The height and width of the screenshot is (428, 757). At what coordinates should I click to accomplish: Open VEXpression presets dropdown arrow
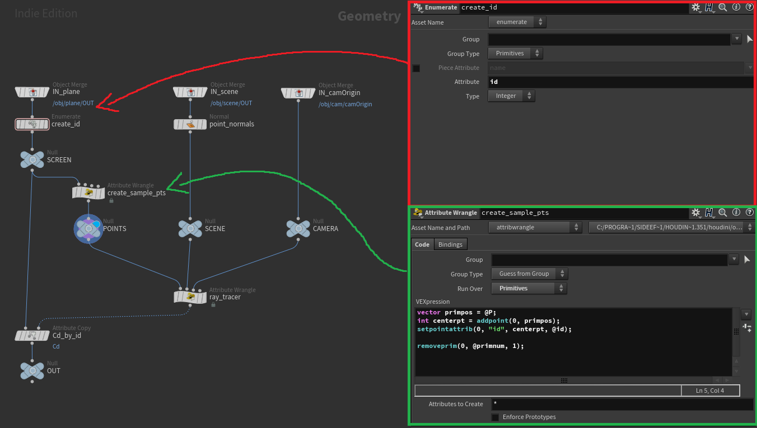746,314
